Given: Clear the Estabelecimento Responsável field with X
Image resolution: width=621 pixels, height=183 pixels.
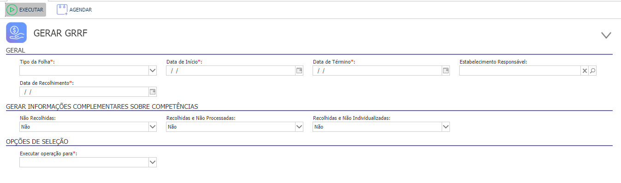Looking at the screenshot, I should 585,71.
